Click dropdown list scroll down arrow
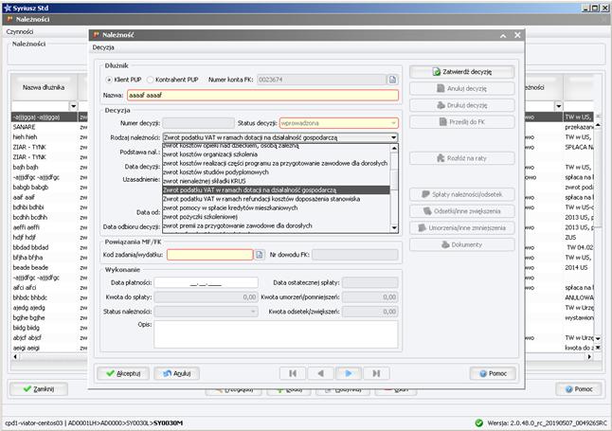612x431 pixels. pos(394,228)
